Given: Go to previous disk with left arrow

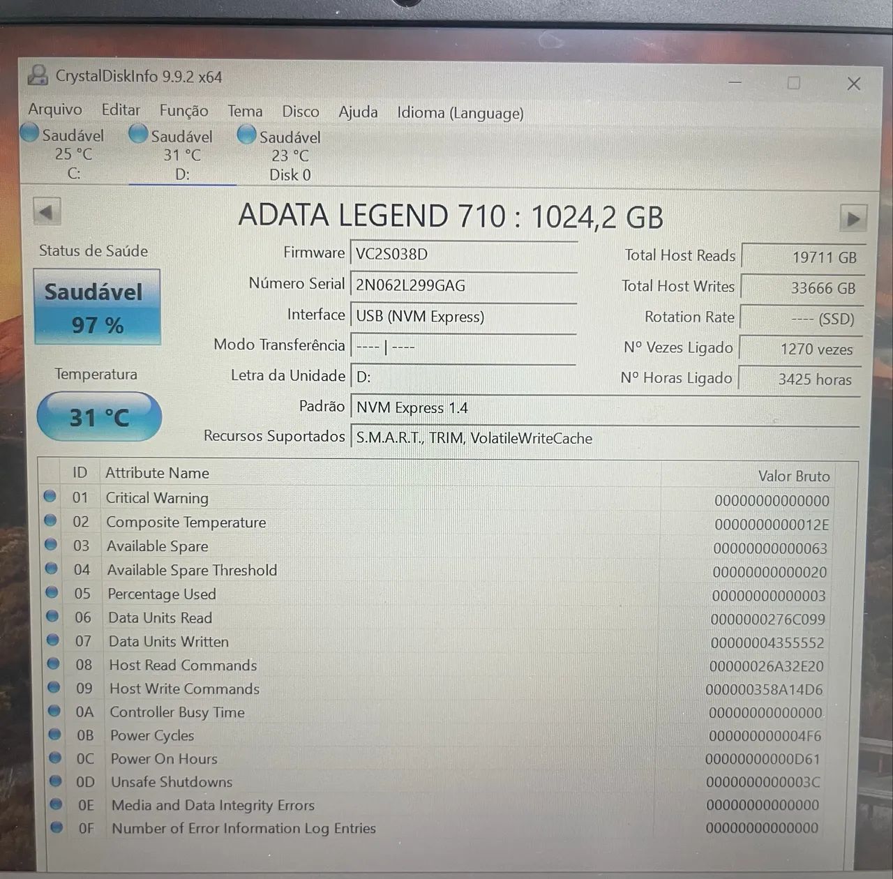Looking at the screenshot, I should click(47, 212).
